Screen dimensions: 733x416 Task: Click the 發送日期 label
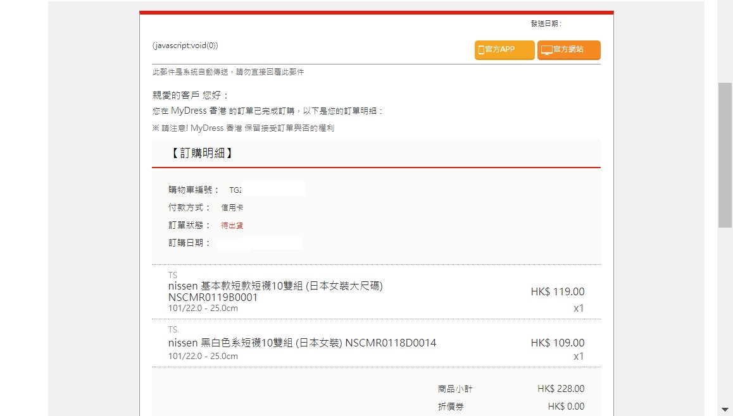point(546,23)
